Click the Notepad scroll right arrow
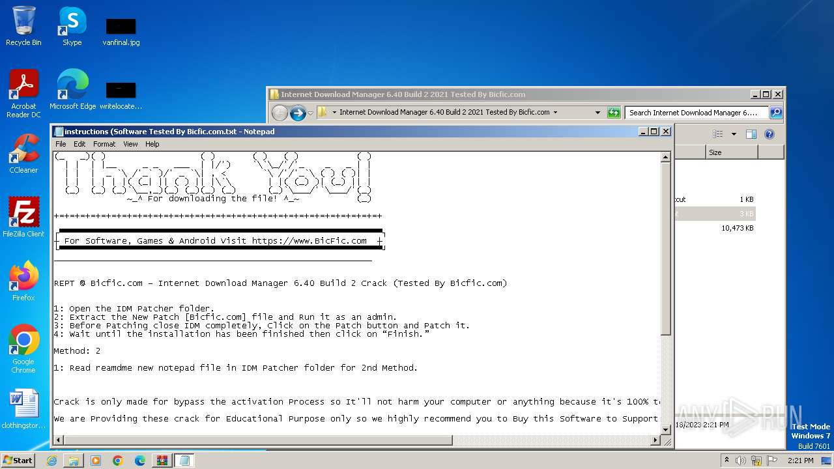 655,440
